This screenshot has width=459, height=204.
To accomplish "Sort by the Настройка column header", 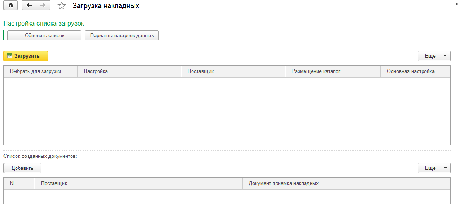I will (129, 71).
